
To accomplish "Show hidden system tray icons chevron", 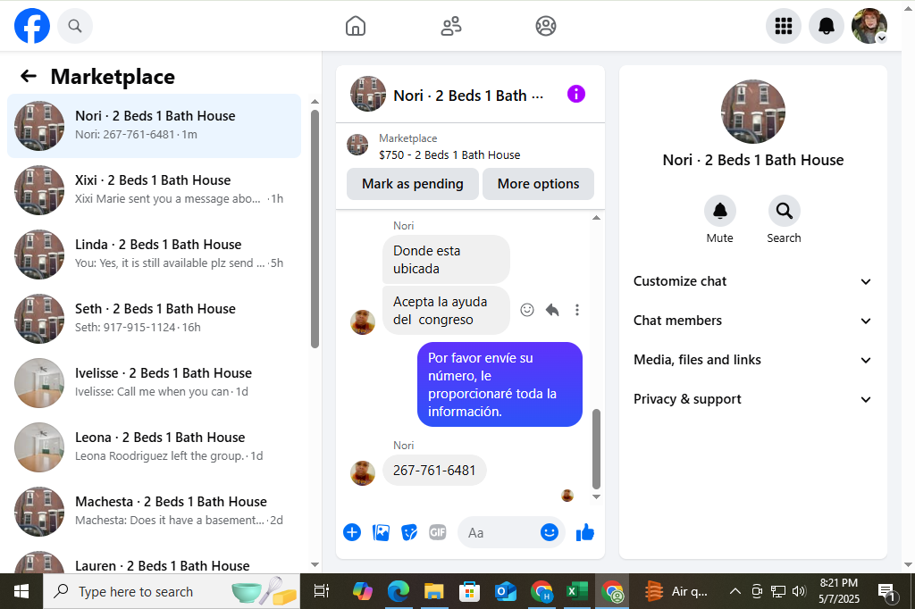I will (x=735, y=591).
